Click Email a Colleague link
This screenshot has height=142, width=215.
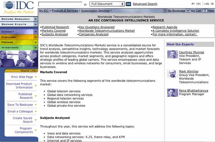click(20, 111)
